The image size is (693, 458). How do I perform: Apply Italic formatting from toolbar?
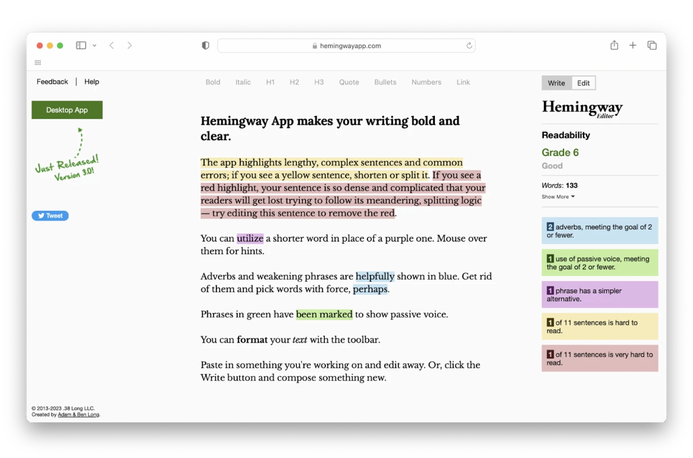pyautogui.click(x=243, y=82)
